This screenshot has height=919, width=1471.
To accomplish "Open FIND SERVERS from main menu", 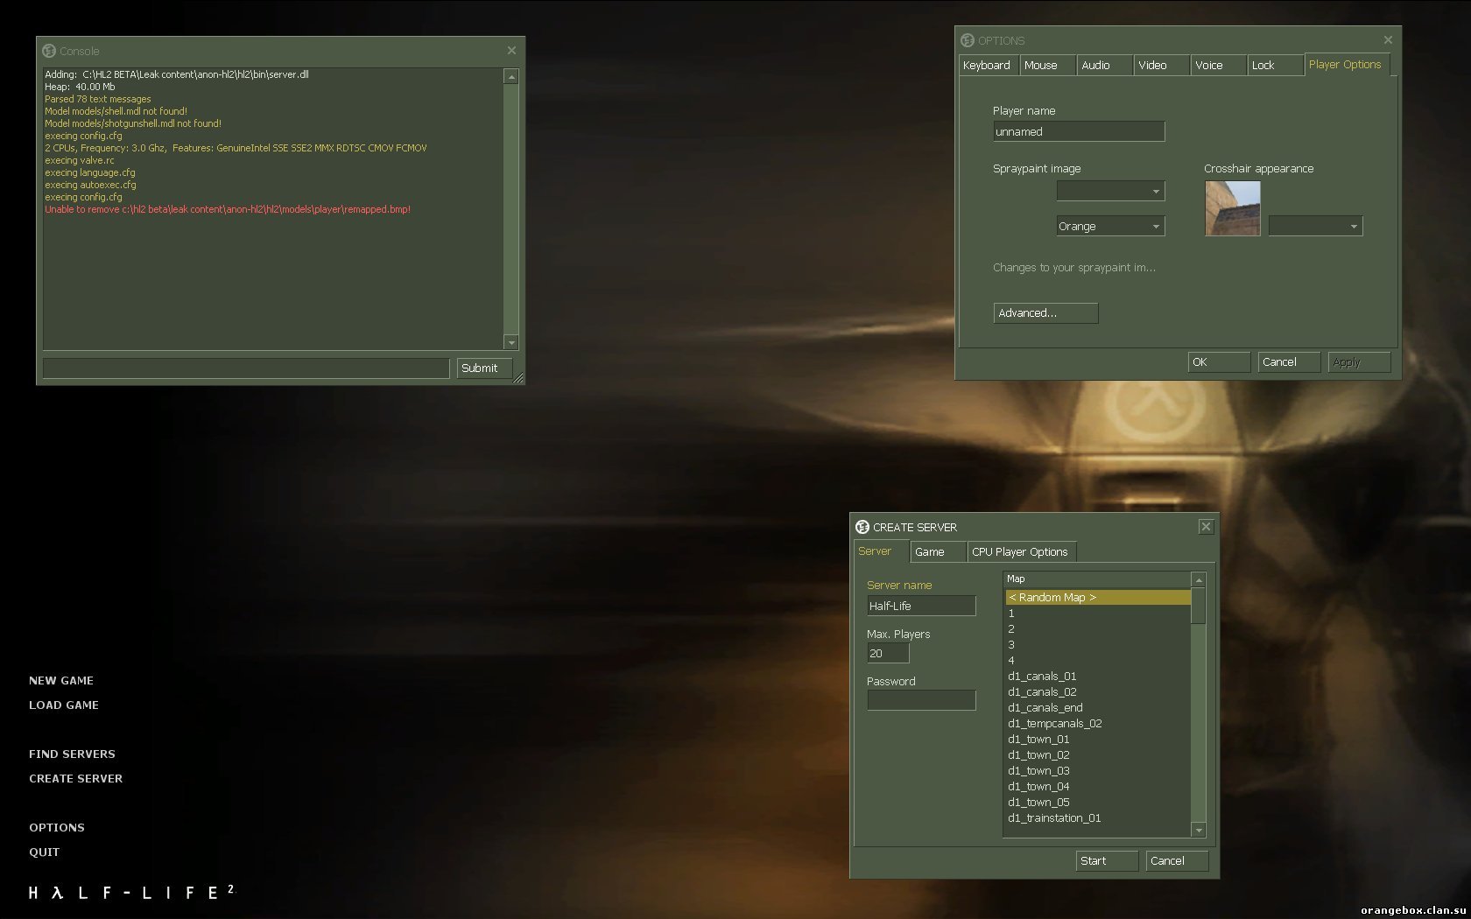I will pos(72,754).
